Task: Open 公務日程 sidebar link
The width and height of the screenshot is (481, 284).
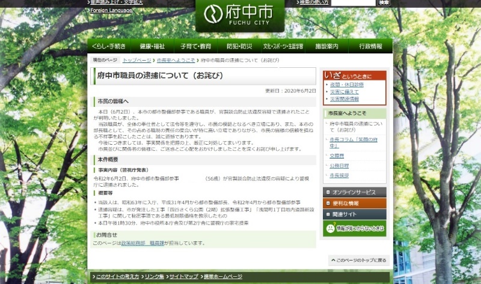Action: 339,166
